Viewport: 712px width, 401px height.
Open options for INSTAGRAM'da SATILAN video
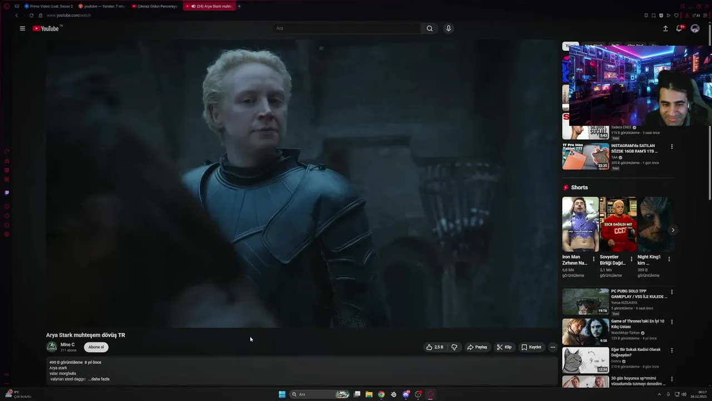point(671,147)
